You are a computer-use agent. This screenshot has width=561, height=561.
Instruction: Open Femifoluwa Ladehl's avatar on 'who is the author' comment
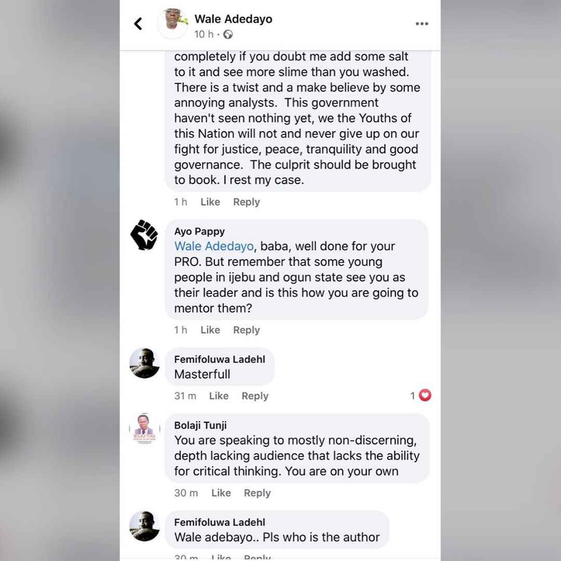click(144, 526)
